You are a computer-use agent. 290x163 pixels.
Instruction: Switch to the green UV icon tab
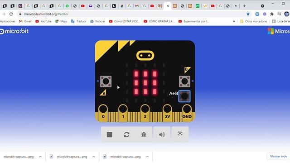pos(198,6)
